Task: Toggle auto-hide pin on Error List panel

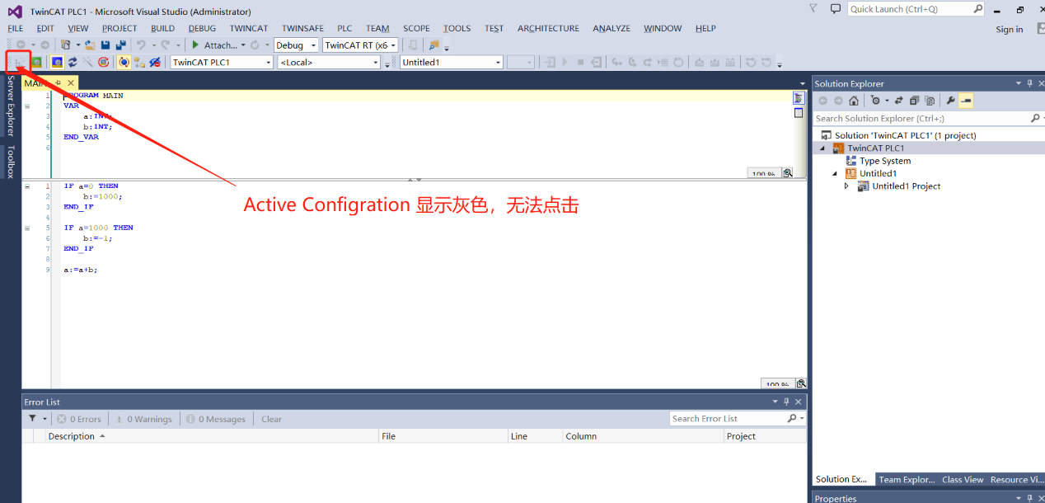Action: 786,402
